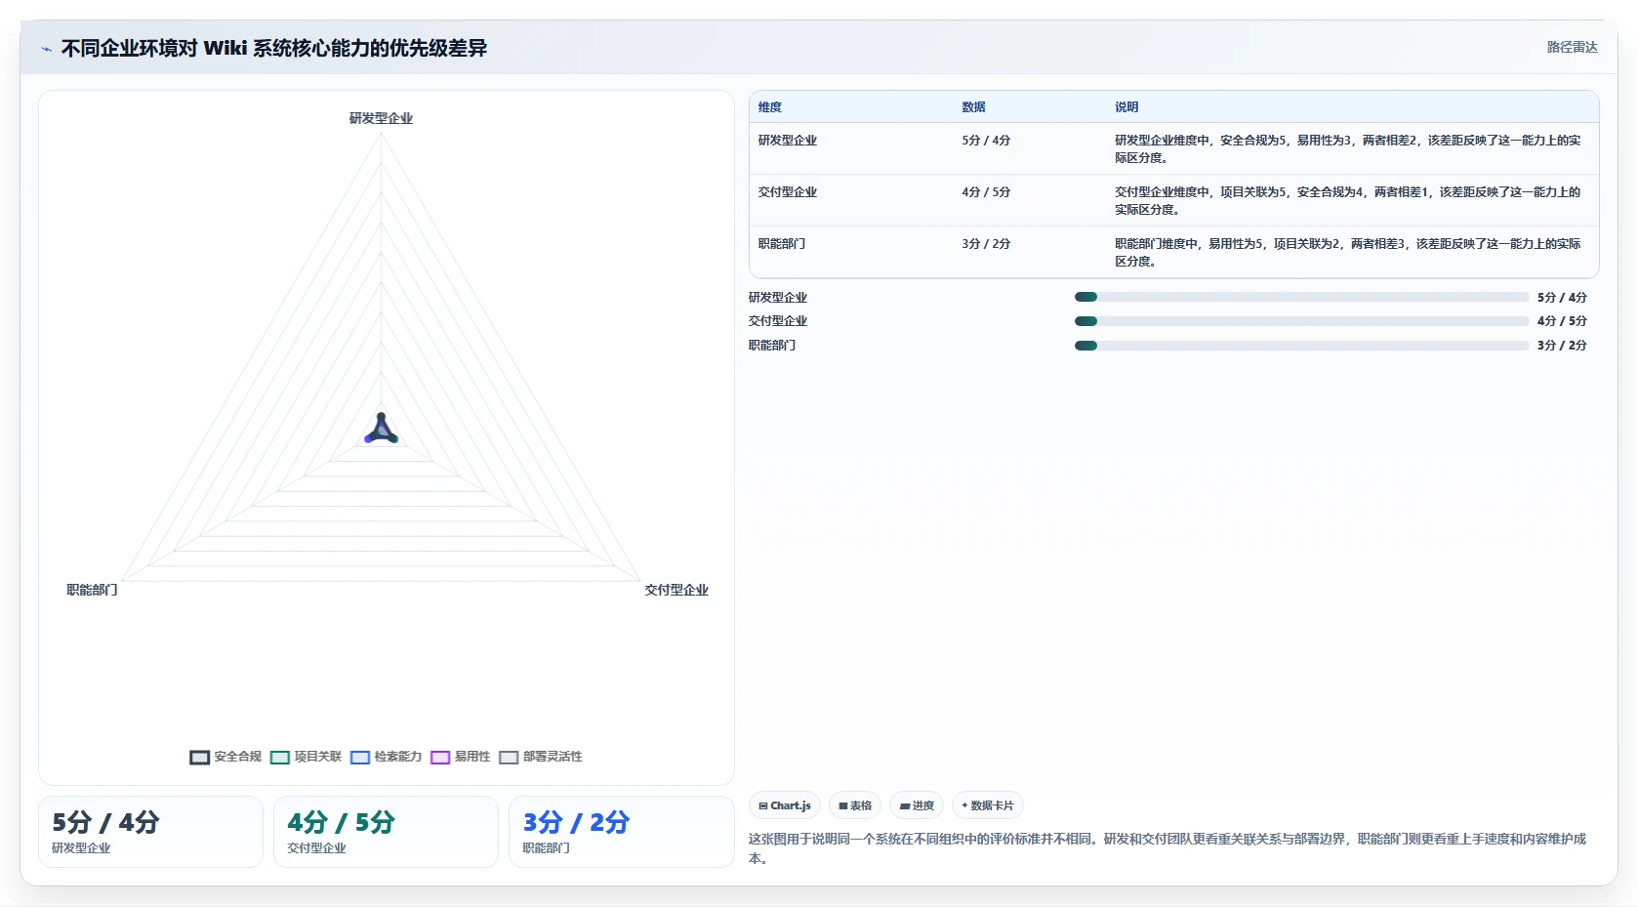Select the 维度 column header
The height and width of the screenshot is (907, 1638).
[x=770, y=107]
